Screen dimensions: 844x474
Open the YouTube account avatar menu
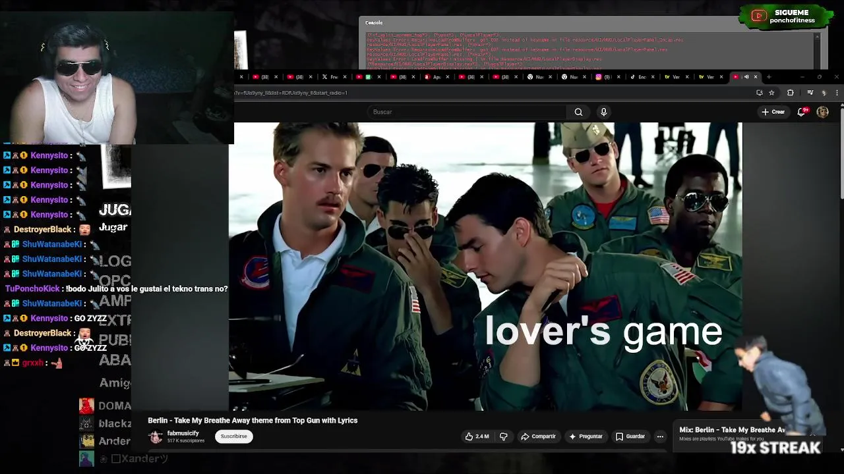coord(822,112)
